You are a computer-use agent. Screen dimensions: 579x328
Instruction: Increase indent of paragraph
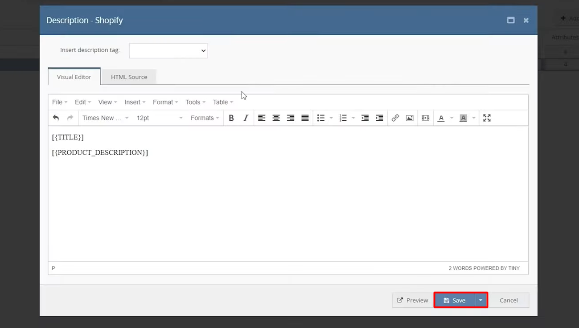(379, 118)
